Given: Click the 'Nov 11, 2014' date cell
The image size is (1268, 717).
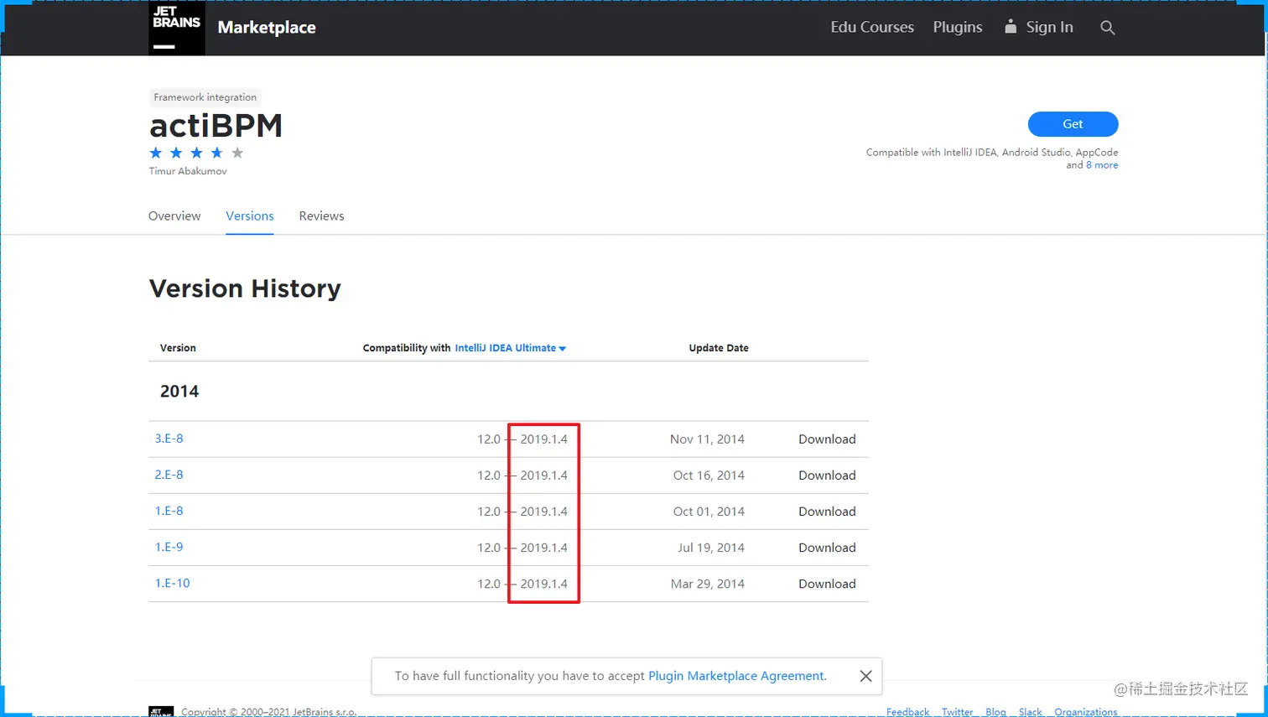Looking at the screenshot, I should pos(707,439).
